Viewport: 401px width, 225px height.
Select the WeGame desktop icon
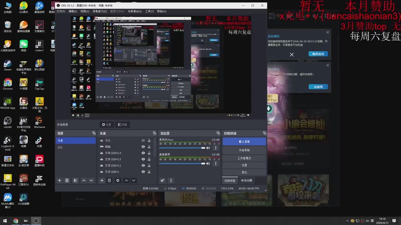coord(40,122)
